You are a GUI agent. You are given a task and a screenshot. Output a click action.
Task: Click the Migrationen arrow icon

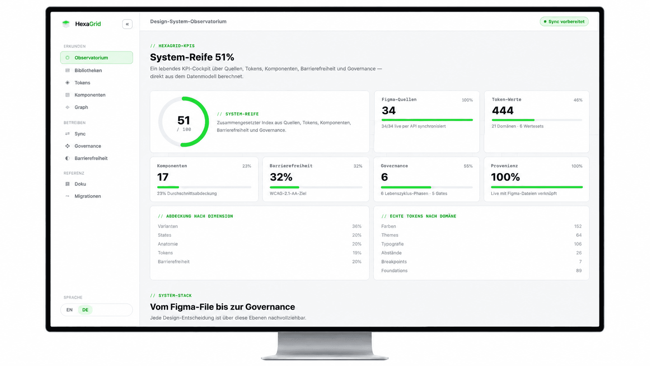pos(68,196)
